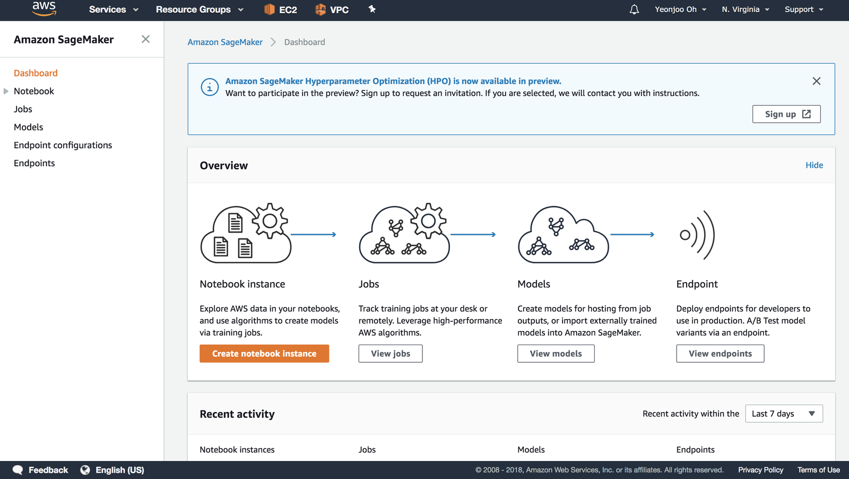The height and width of the screenshot is (479, 849).
Task: Open the Last 7 days dropdown
Action: tap(783, 414)
